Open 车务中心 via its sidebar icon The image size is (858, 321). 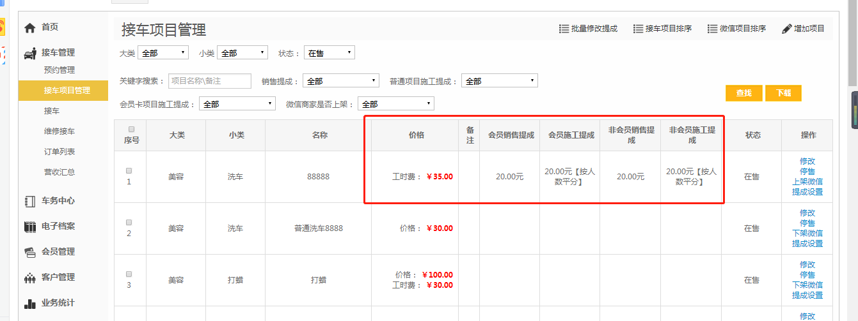pos(29,201)
